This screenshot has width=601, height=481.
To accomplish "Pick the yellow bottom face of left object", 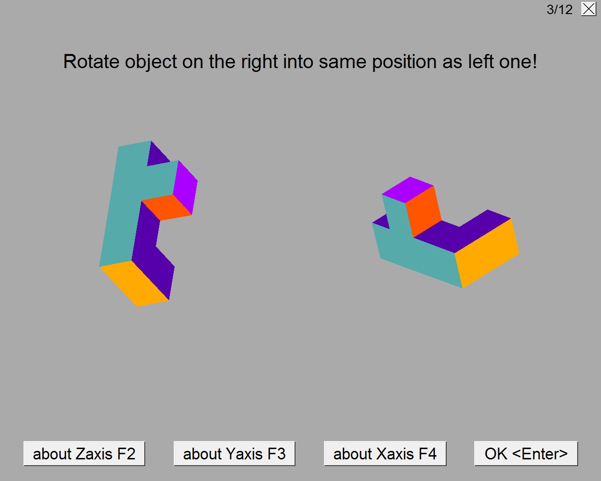I will click(134, 283).
